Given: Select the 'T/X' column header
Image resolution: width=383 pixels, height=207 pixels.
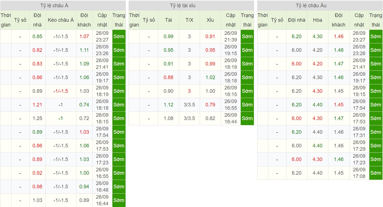Looking at the screenshot, I should [x=189, y=20].
